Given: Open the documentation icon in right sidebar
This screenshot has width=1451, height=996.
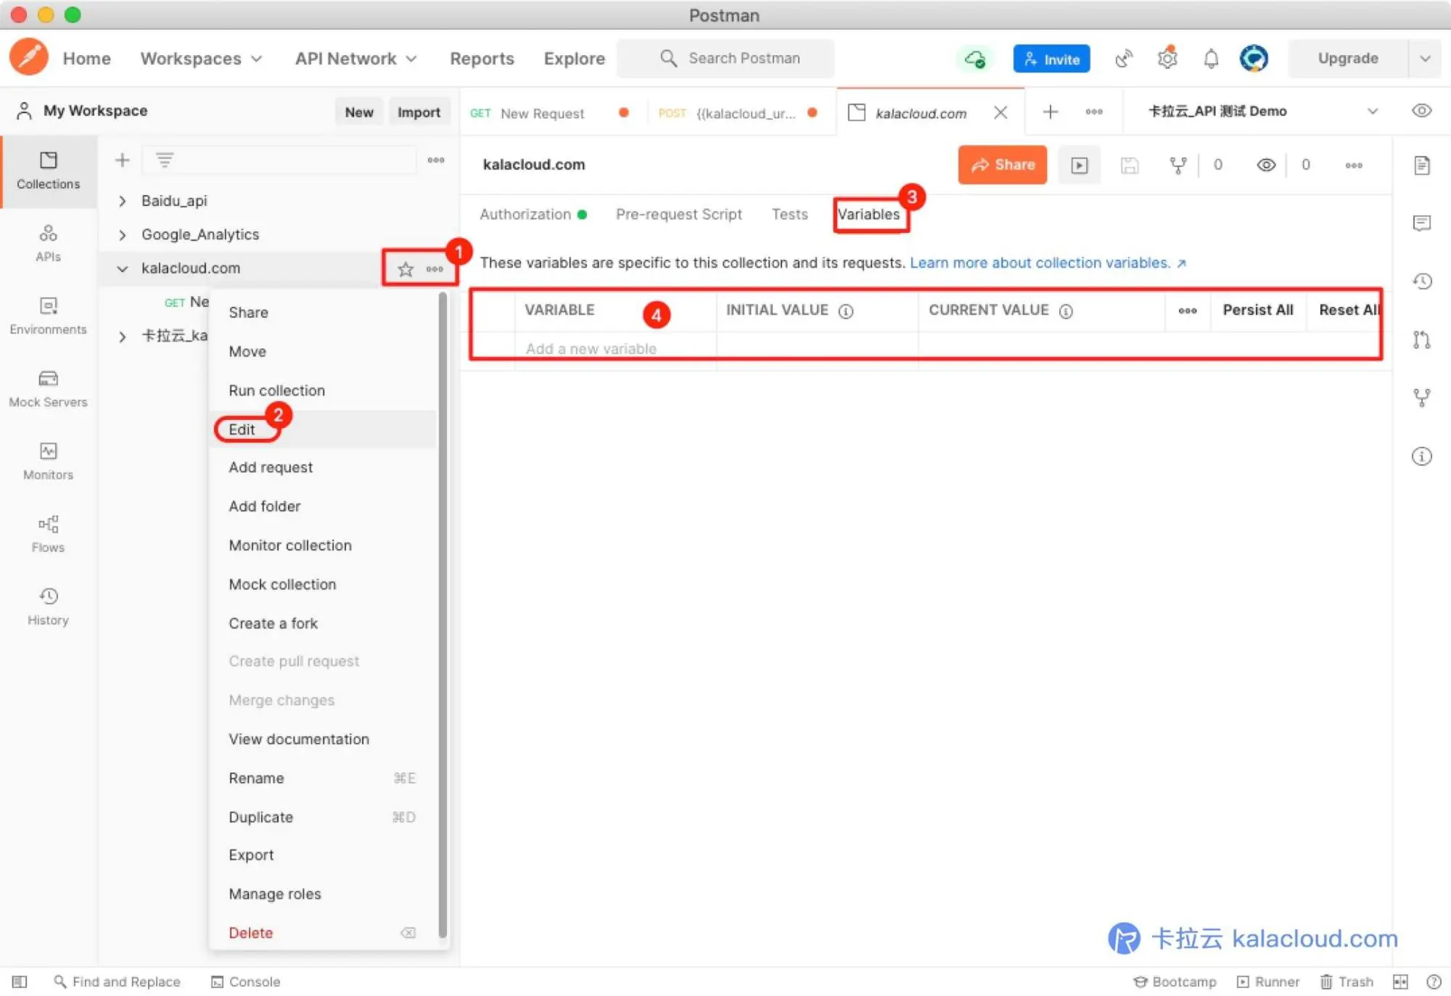Looking at the screenshot, I should point(1422,165).
